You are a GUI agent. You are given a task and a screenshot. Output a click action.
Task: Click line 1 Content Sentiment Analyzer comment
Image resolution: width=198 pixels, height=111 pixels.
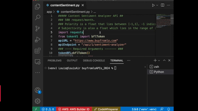click(91, 16)
